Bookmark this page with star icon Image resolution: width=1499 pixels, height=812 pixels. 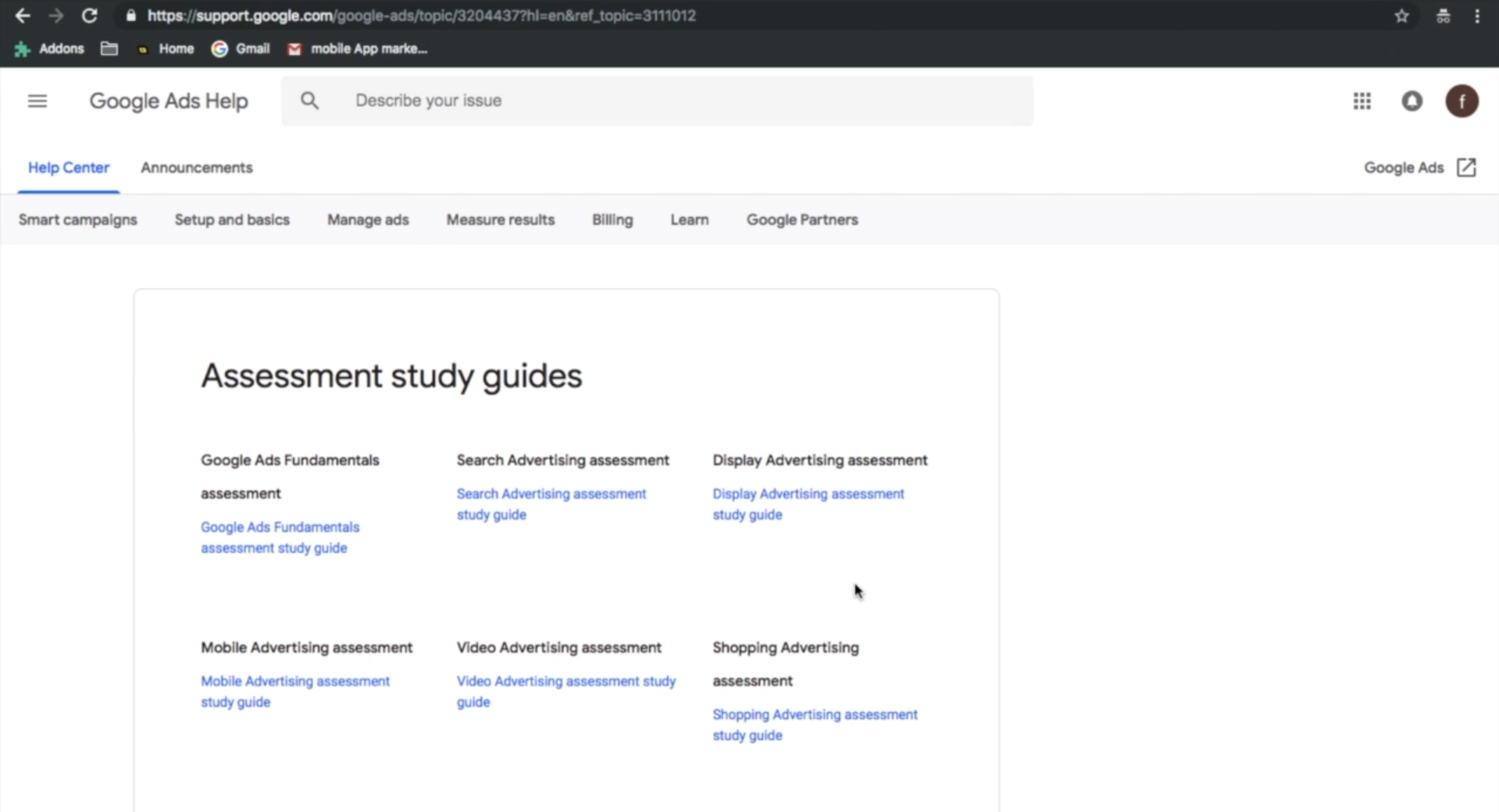pos(1401,16)
